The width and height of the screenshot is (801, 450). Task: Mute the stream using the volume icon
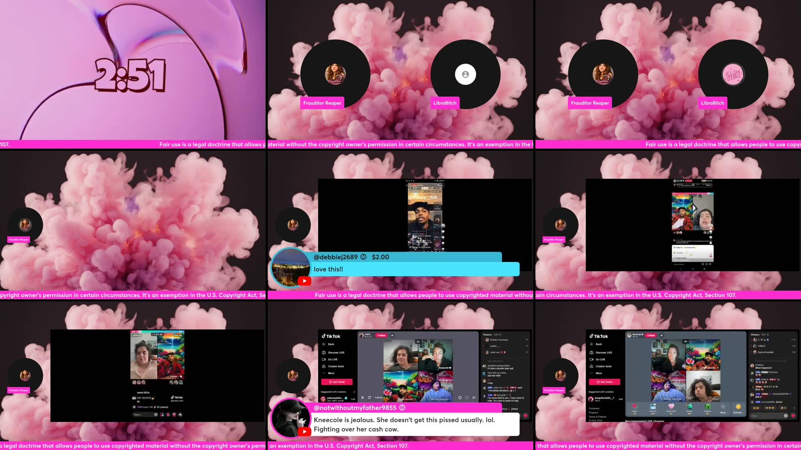point(473,398)
